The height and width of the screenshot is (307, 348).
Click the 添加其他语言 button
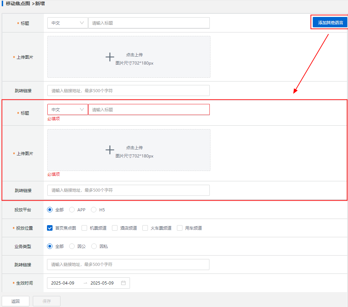330,22
